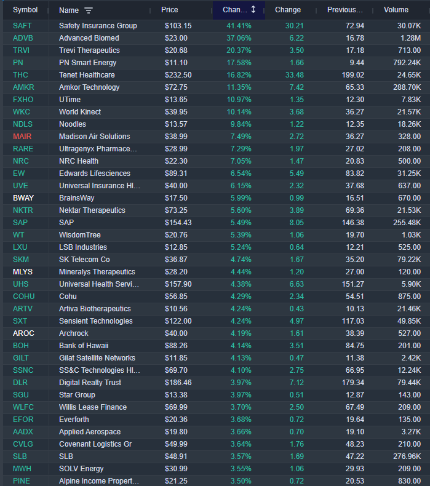This screenshot has width=430, height=486.
Task: Select the Edwards Lifesciences name cell
Action: [95, 173]
